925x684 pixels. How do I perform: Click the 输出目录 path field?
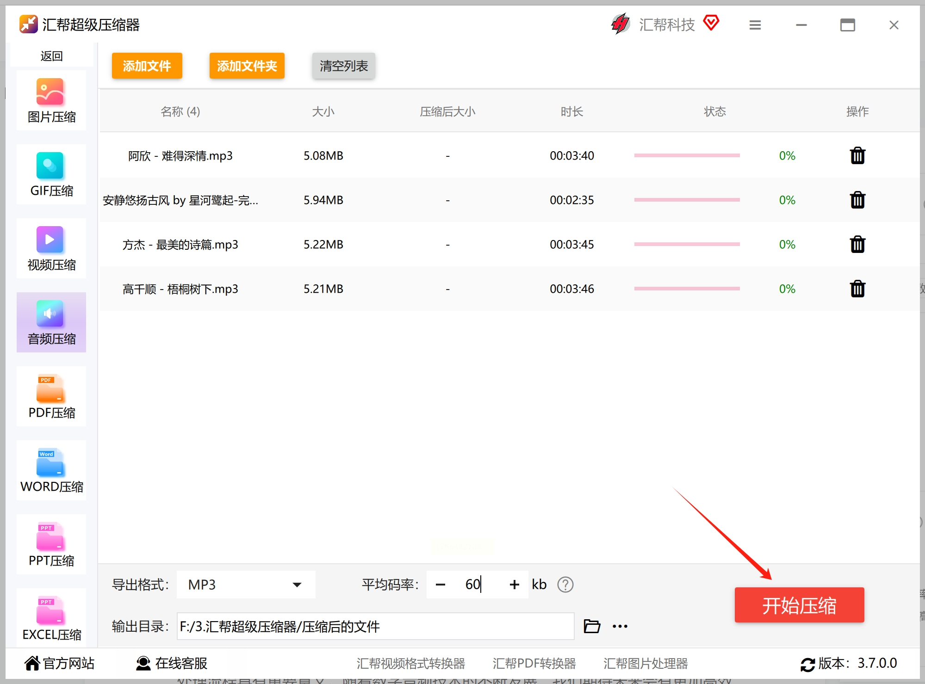375,626
